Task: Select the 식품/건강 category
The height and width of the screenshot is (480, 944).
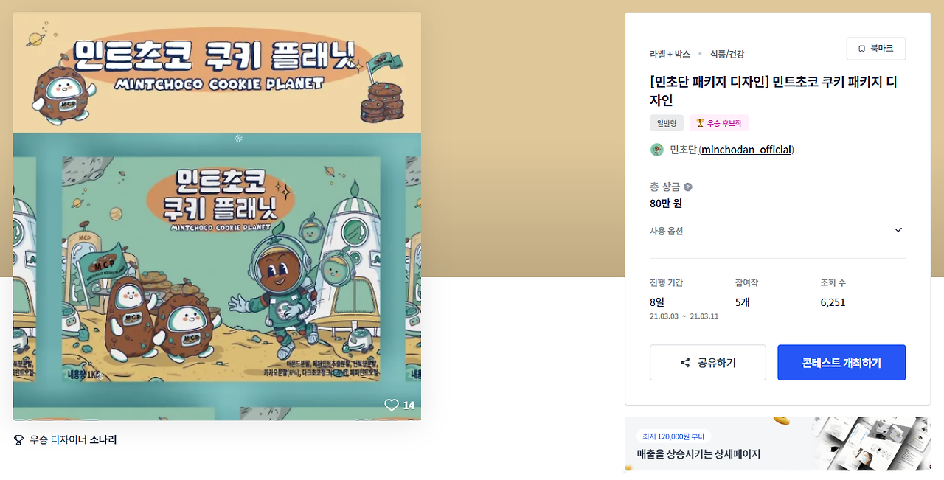Action: [x=727, y=54]
